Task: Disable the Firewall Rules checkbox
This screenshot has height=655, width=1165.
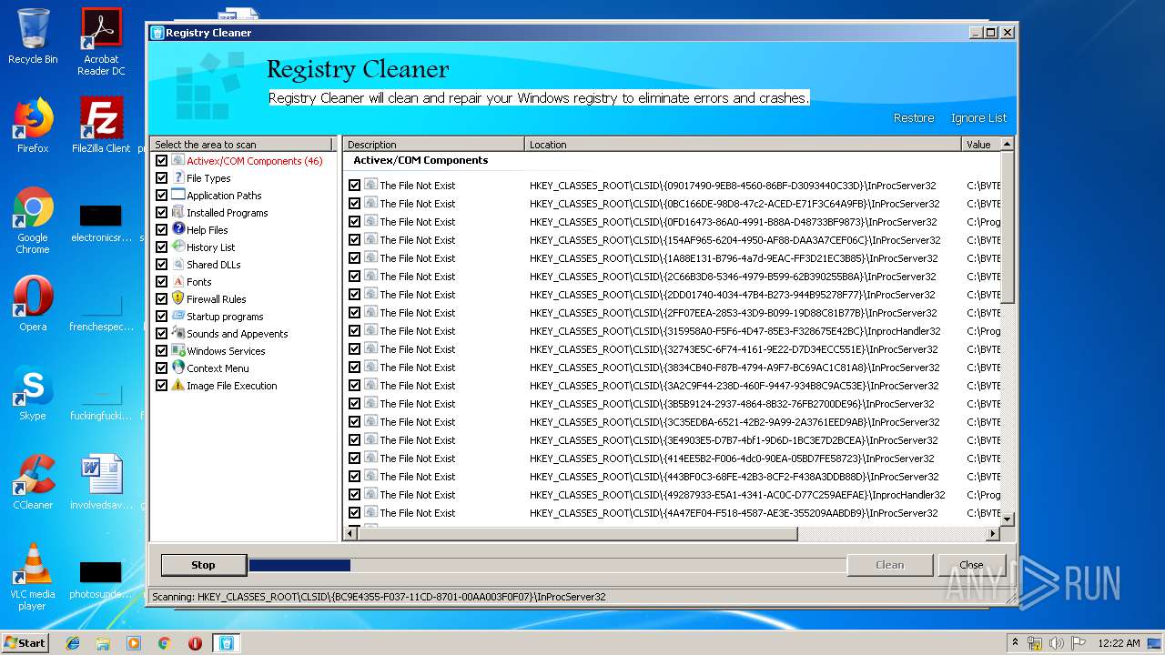Action: coord(161,298)
